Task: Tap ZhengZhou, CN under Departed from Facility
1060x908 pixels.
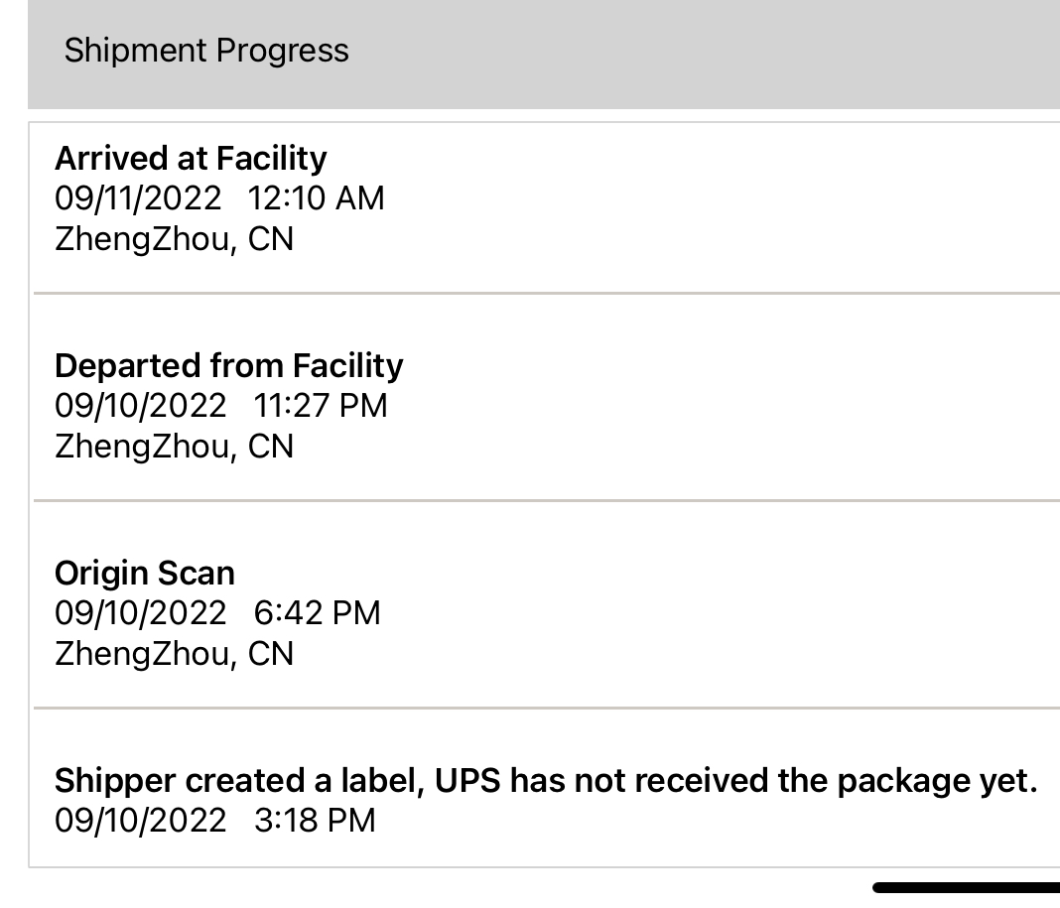Action: (x=174, y=447)
